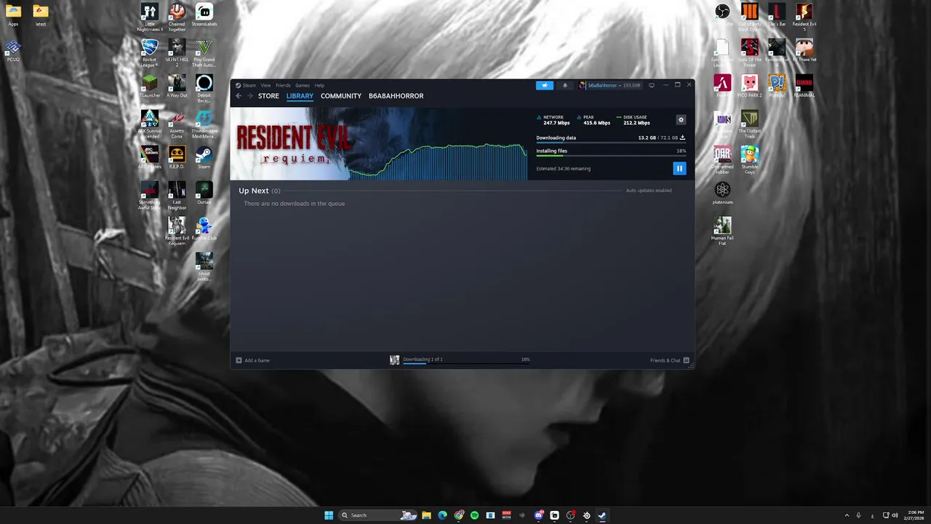Viewport: 931px width, 524px height.
Task: Select Play Grand Theft Auto desktop icon
Action: [204, 53]
